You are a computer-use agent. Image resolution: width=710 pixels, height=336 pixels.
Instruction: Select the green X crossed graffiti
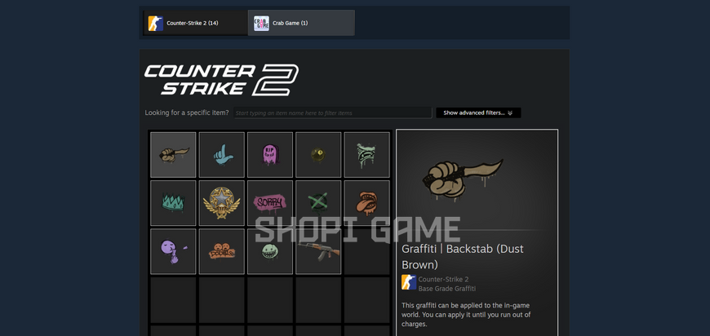click(318, 203)
